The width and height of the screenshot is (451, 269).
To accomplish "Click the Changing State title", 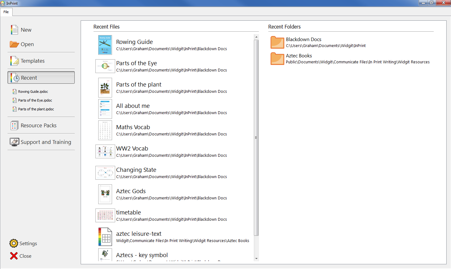I will point(136,170).
